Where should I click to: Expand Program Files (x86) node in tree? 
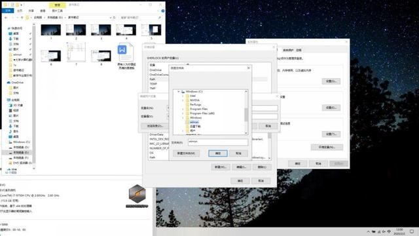point(183,113)
